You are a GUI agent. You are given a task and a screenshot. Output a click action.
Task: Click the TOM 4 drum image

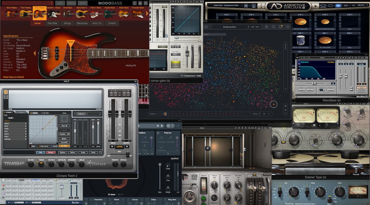(301, 40)
